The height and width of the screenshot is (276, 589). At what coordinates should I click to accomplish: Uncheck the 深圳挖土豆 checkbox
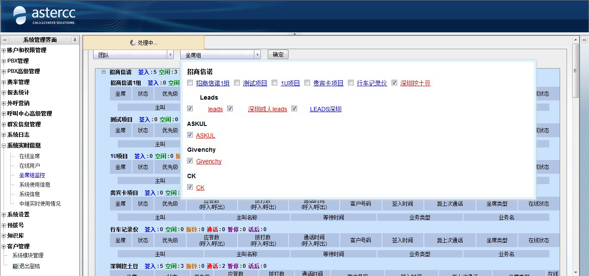pyautogui.click(x=395, y=83)
